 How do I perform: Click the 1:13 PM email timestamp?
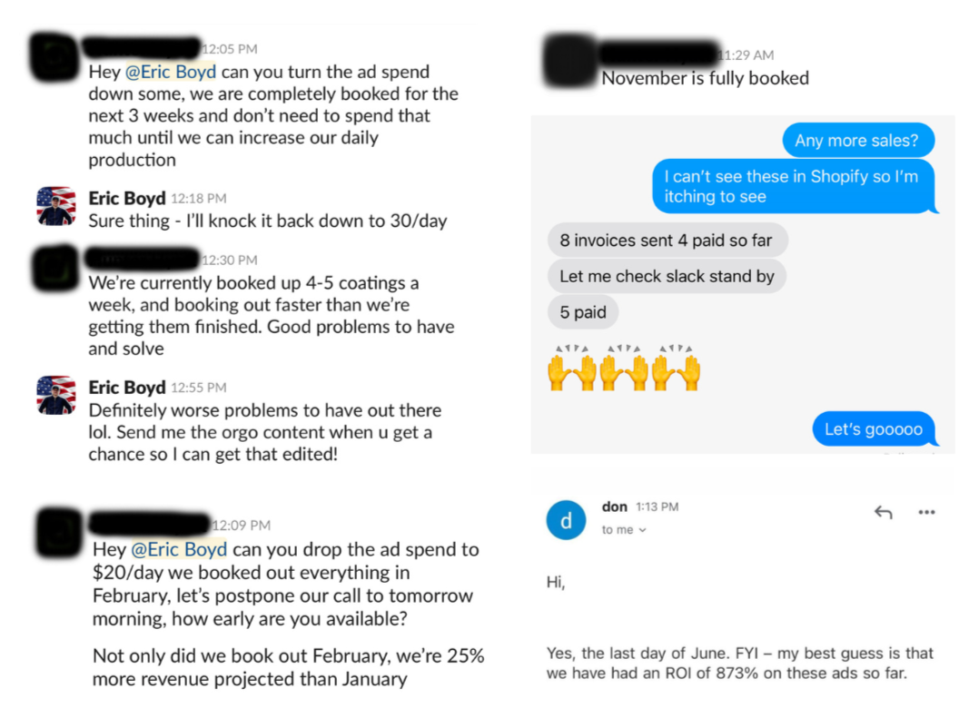[657, 507]
